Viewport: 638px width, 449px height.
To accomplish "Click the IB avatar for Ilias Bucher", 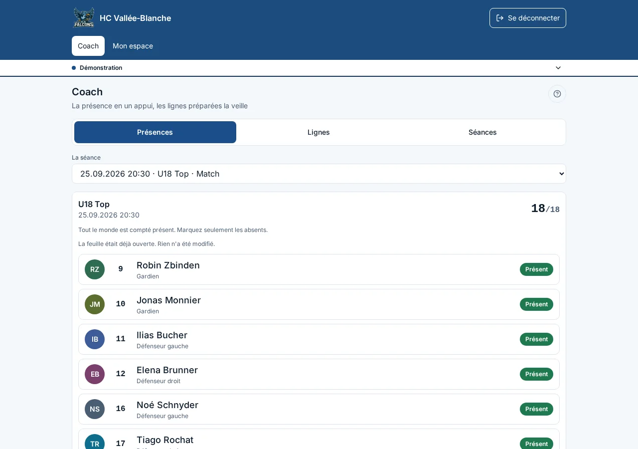I will point(95,339).
